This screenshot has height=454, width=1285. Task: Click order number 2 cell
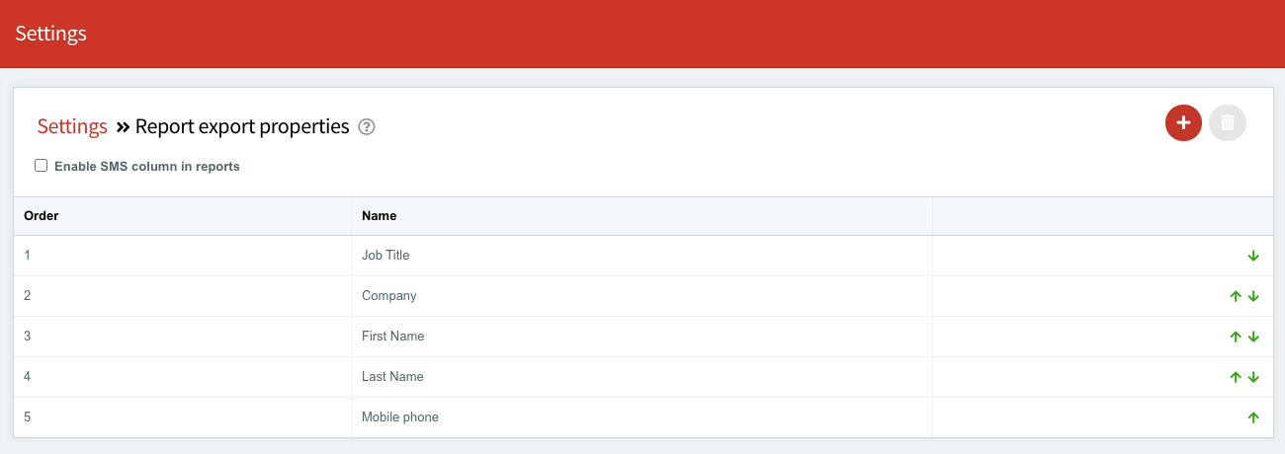(183, 296)
